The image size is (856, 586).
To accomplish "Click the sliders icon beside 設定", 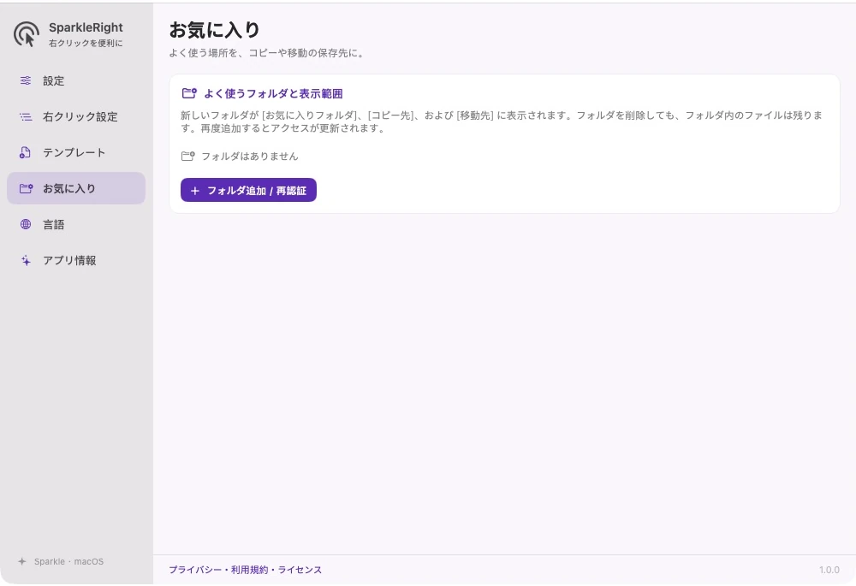I will 26,80.
